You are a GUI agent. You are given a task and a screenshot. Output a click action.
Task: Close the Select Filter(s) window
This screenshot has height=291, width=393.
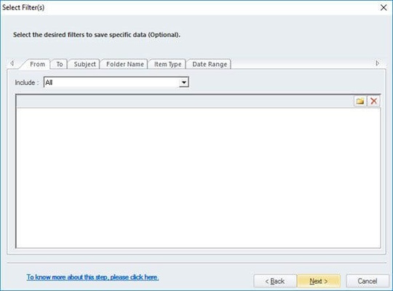tap(384, 7)
